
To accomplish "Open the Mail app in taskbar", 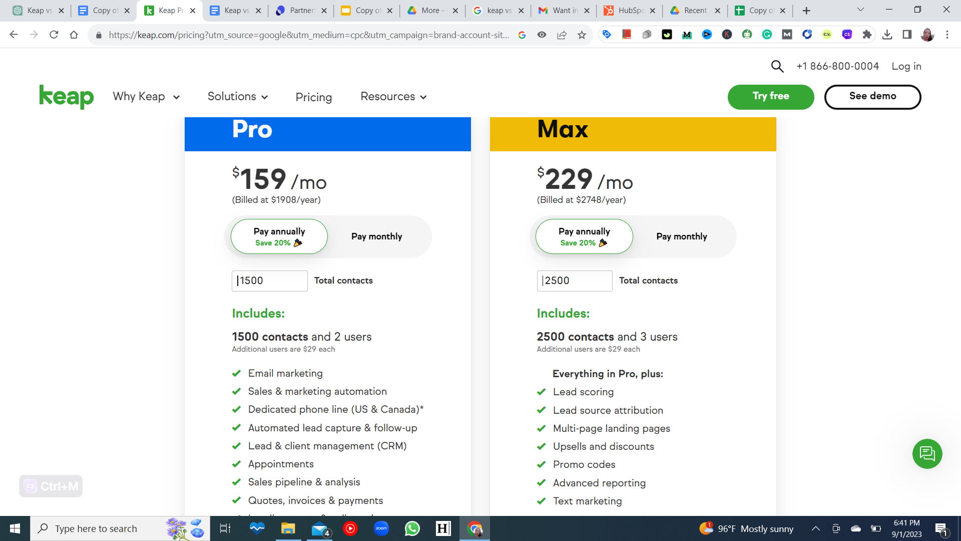I will (319, 528).
